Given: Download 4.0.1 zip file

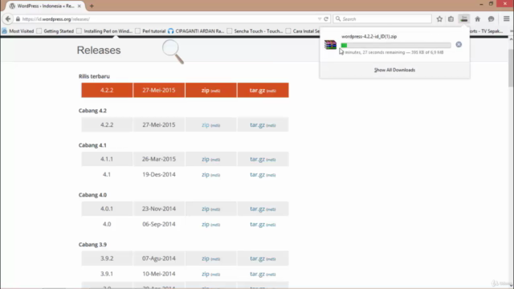Looking at the screenshot, I should 206,209.
